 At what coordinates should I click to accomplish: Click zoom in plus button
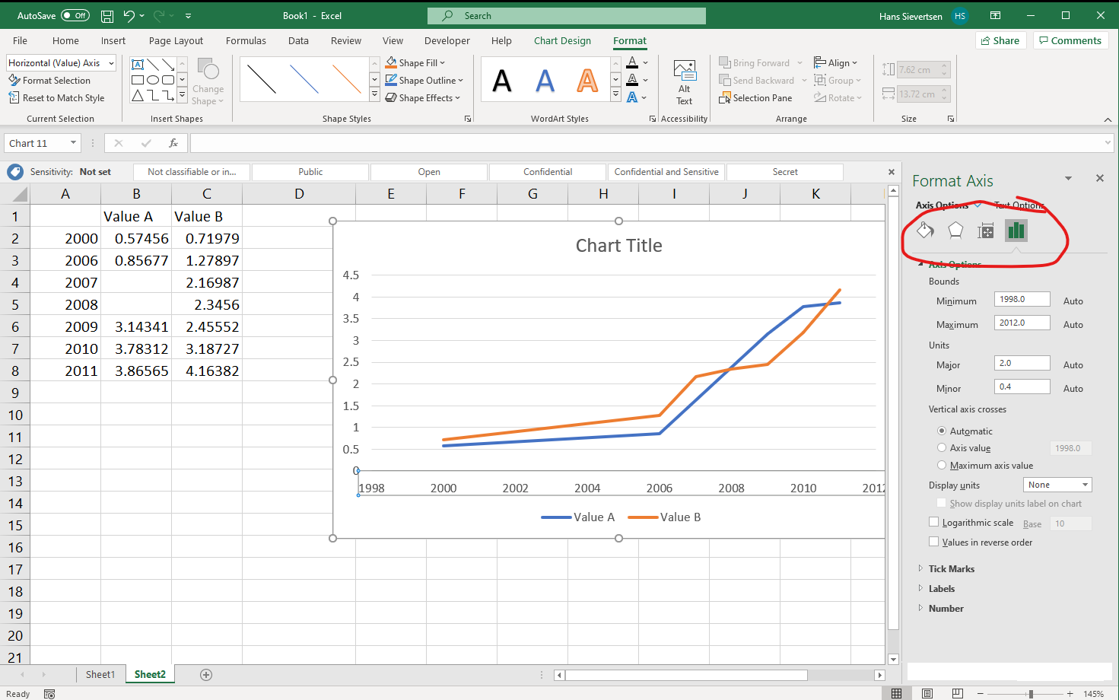[1070, 694]
